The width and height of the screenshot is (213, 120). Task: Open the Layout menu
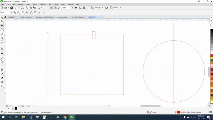tap(20, 4)
